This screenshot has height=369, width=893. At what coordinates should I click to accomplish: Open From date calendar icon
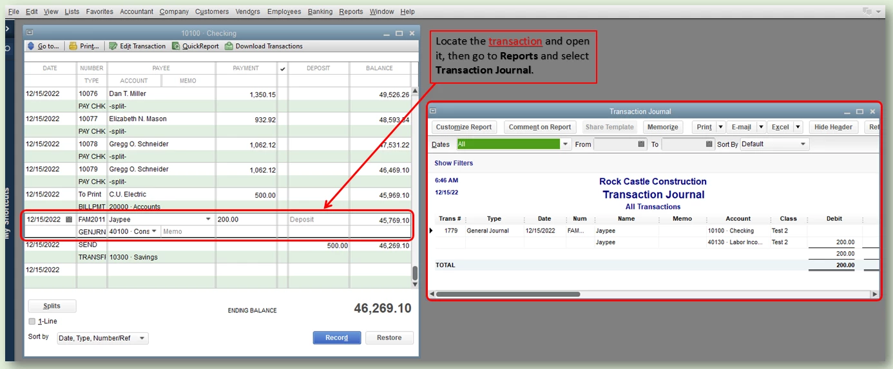(x=641, y=144)
